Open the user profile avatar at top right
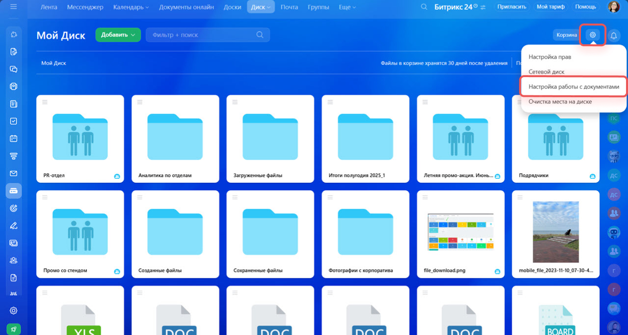Screen dimensions: 628x335 (614, 7)
